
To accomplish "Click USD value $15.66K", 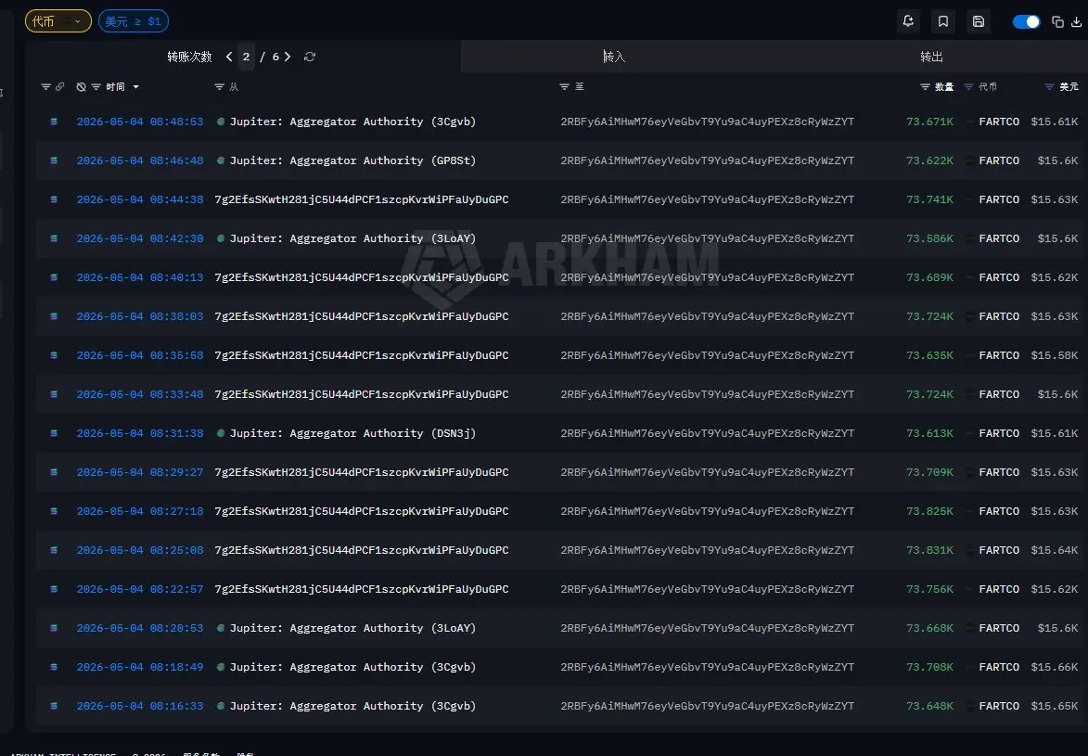I will pos(1055,667).
